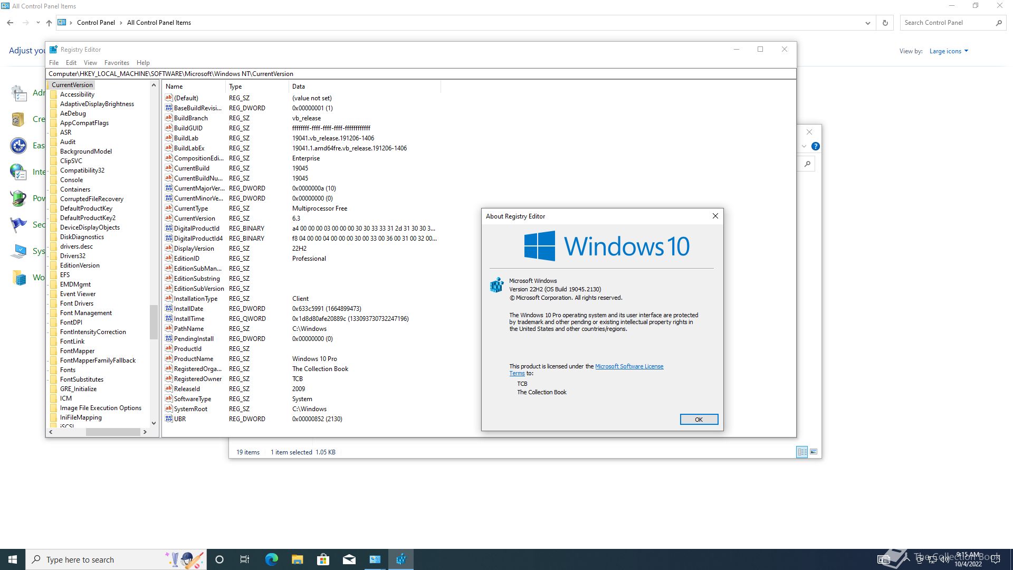This screenshot has width=1013, height=570.
Task: Open the Mail app taskbar icon
Action: point(349,559)
